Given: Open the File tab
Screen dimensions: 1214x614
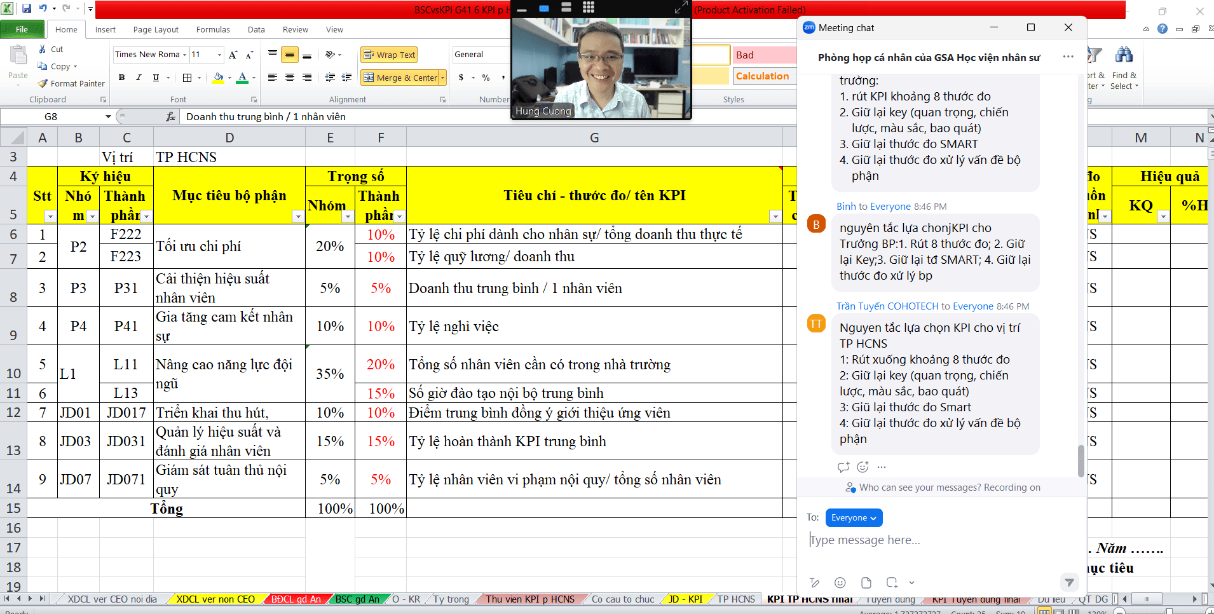Looking at the screenshot, I should (x=22, y=29).
